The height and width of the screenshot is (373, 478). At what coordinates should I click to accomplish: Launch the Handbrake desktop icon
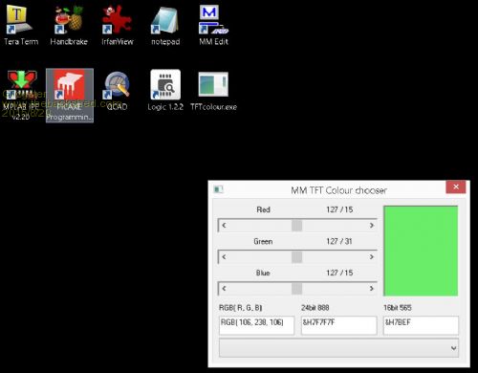pyautogui.click(x=69, y=25)
